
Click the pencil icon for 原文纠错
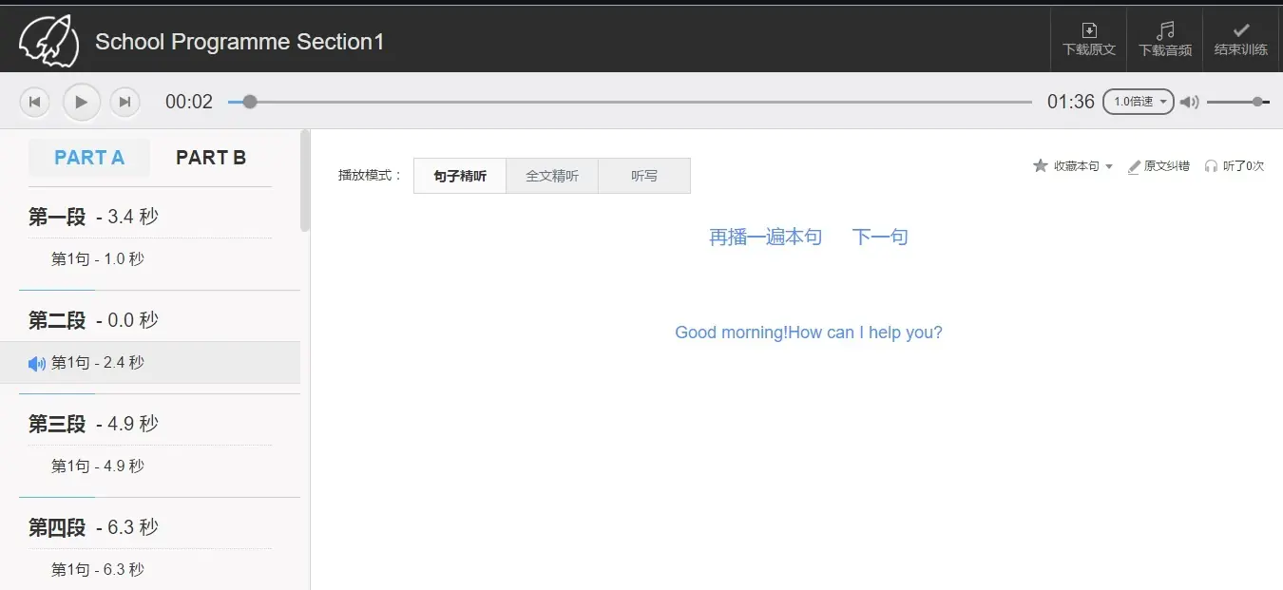click(x=1134, y=166)
